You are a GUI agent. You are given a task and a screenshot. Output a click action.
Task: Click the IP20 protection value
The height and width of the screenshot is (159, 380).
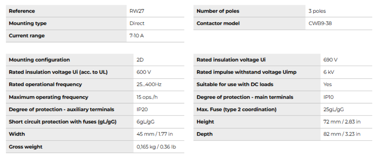142,110
